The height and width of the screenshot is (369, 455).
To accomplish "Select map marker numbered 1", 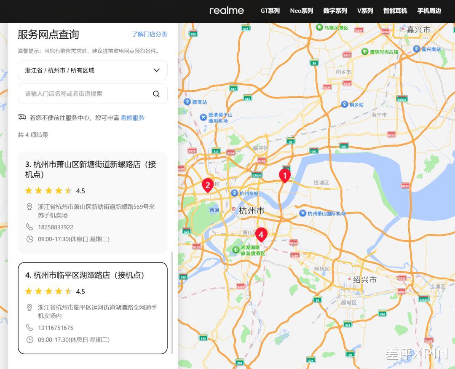I will click(285, 176).
